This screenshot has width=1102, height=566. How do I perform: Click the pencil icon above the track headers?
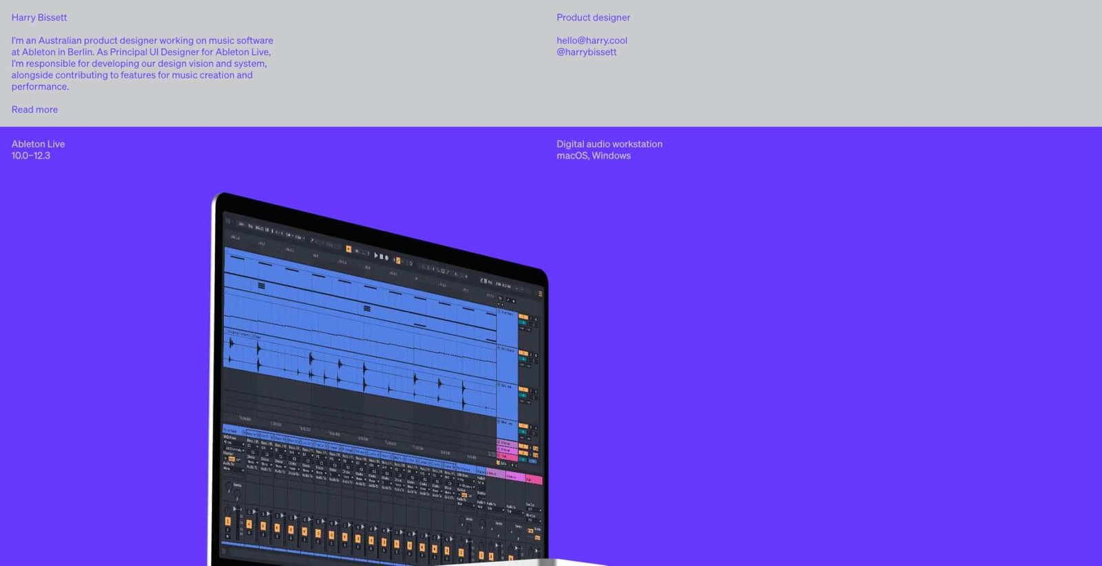(x=508, y=300)
